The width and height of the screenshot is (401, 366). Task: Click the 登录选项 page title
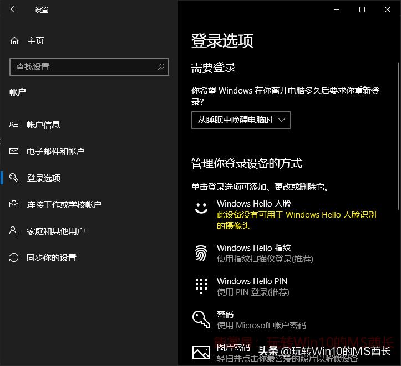[222, 40]
